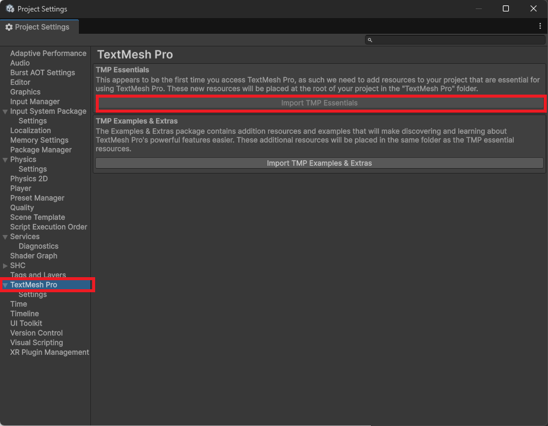
Task: Open the three-dot options menu icon
Action: click(x=540, y=27)
